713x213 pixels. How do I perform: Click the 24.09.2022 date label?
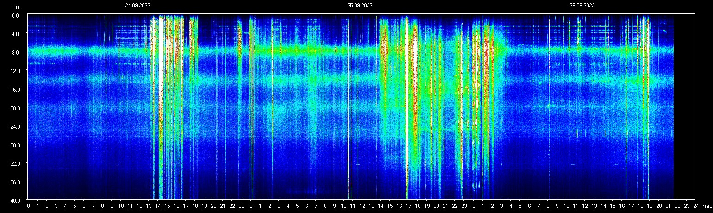(x=138, y=6)
